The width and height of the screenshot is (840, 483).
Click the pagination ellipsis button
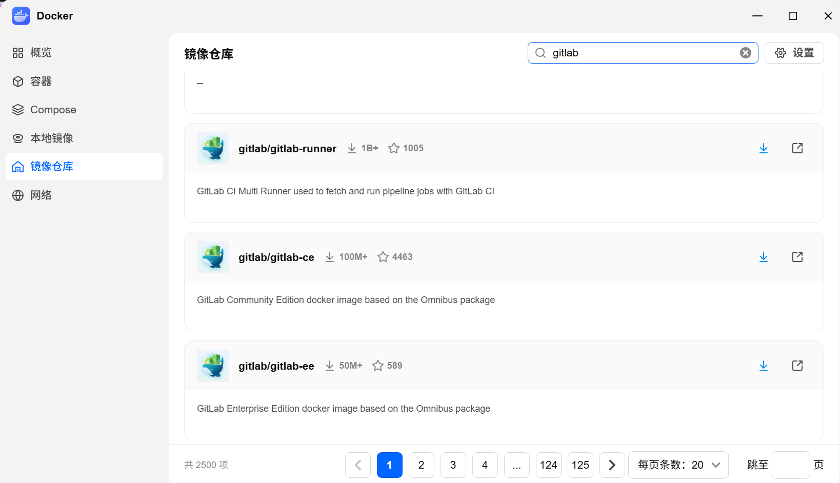[x=517, y=465]
